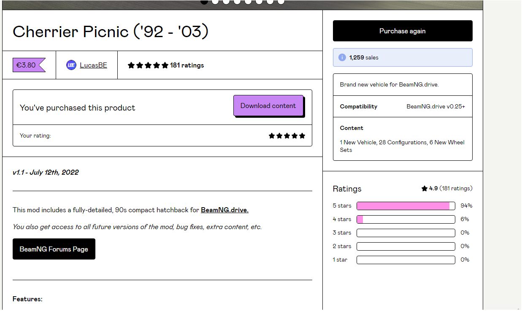
Task: Click the info icon beside 1,259 sales
Action: pyautogui.click(x=342, y=57)
